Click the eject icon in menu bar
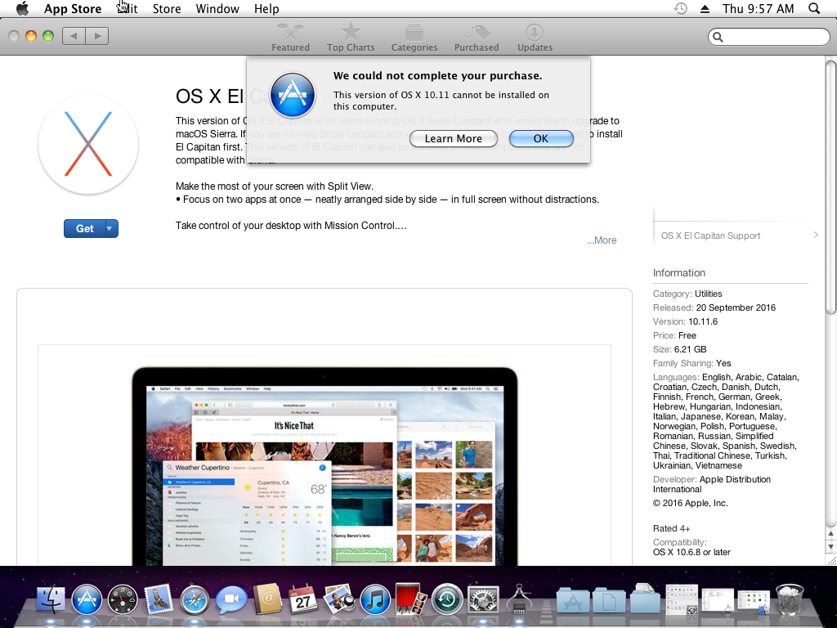 pyautogui.click(x=705, y=8)
